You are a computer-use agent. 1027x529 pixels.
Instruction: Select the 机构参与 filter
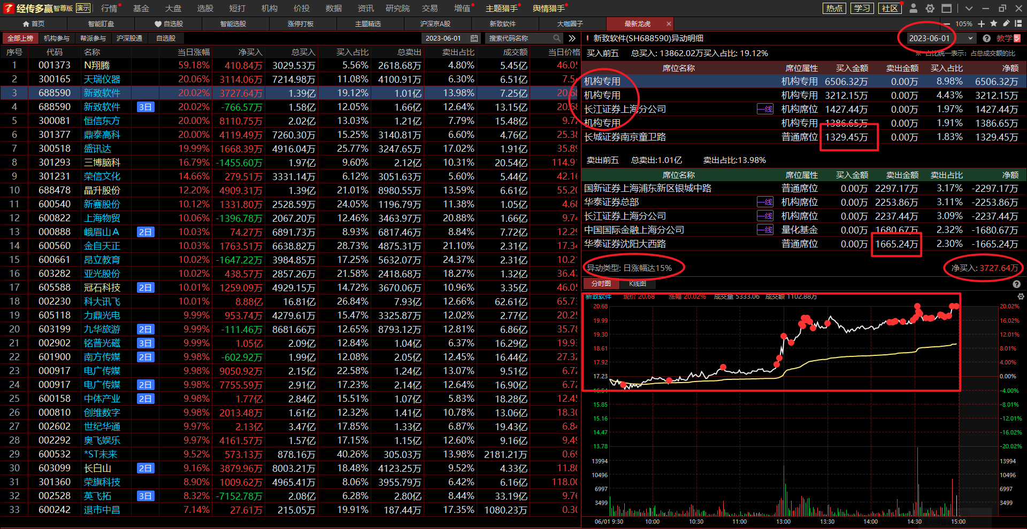(x=57, y=38)
